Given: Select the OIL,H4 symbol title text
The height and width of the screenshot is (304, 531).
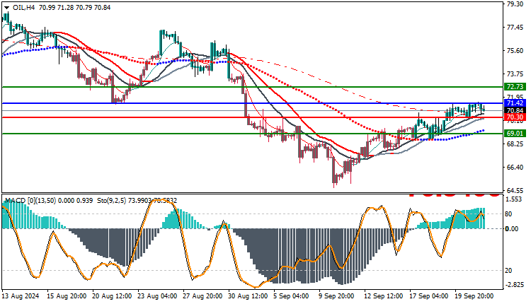Looking at the screenshot, I should (23, 8).
